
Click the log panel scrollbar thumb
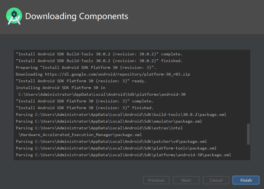coord(248,134)
